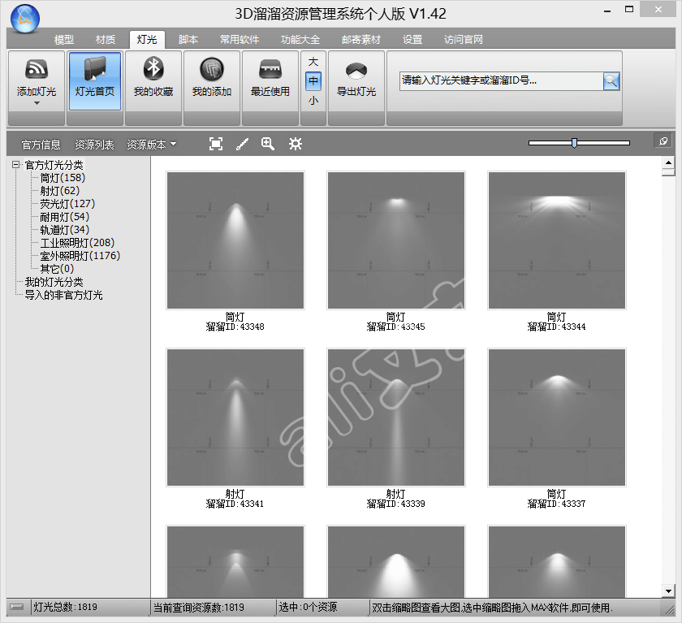Select 其它(0) category
This screenshot has width=682, height=623.
click(x=57, y=269)
